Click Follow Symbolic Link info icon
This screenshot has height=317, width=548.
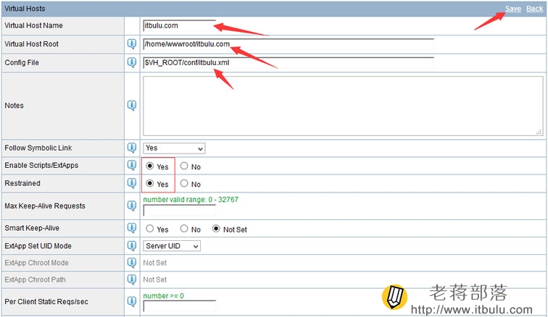tap(132, 148)
